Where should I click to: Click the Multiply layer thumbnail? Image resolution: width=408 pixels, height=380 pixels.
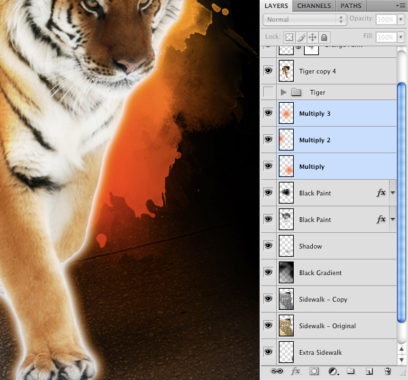(x=286, y=166)
